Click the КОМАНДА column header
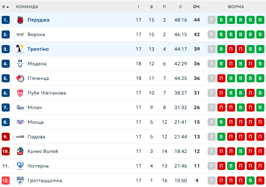 (27, 6)
